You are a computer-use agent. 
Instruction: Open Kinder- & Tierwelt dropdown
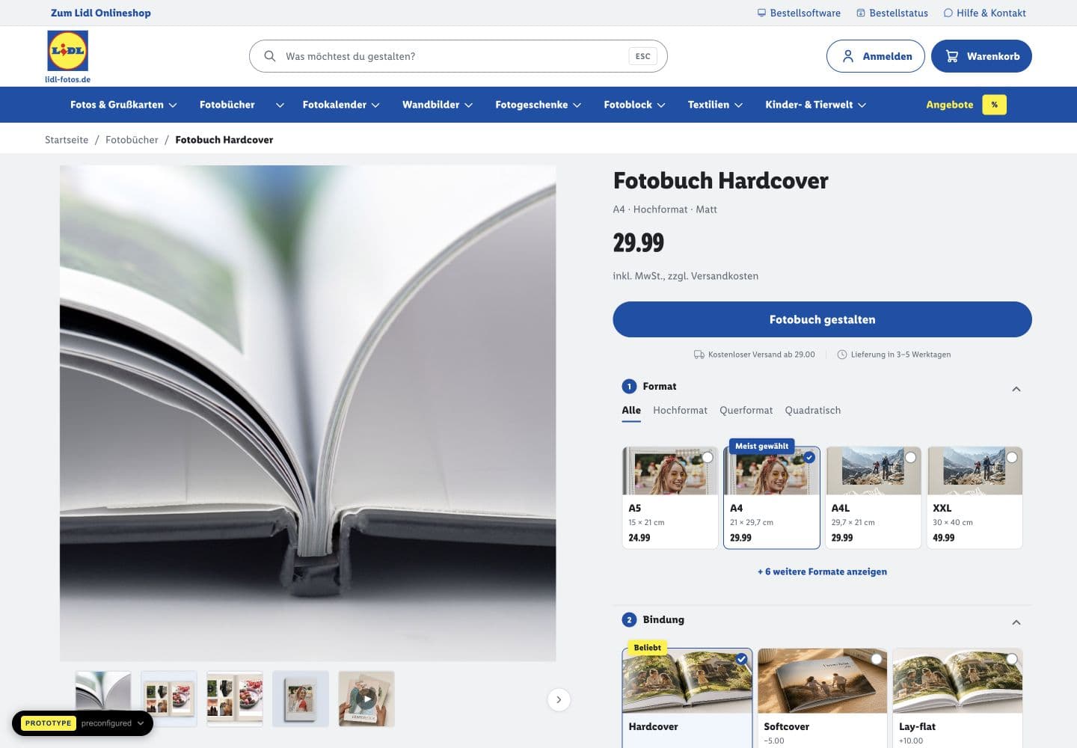tap(815, 105)
